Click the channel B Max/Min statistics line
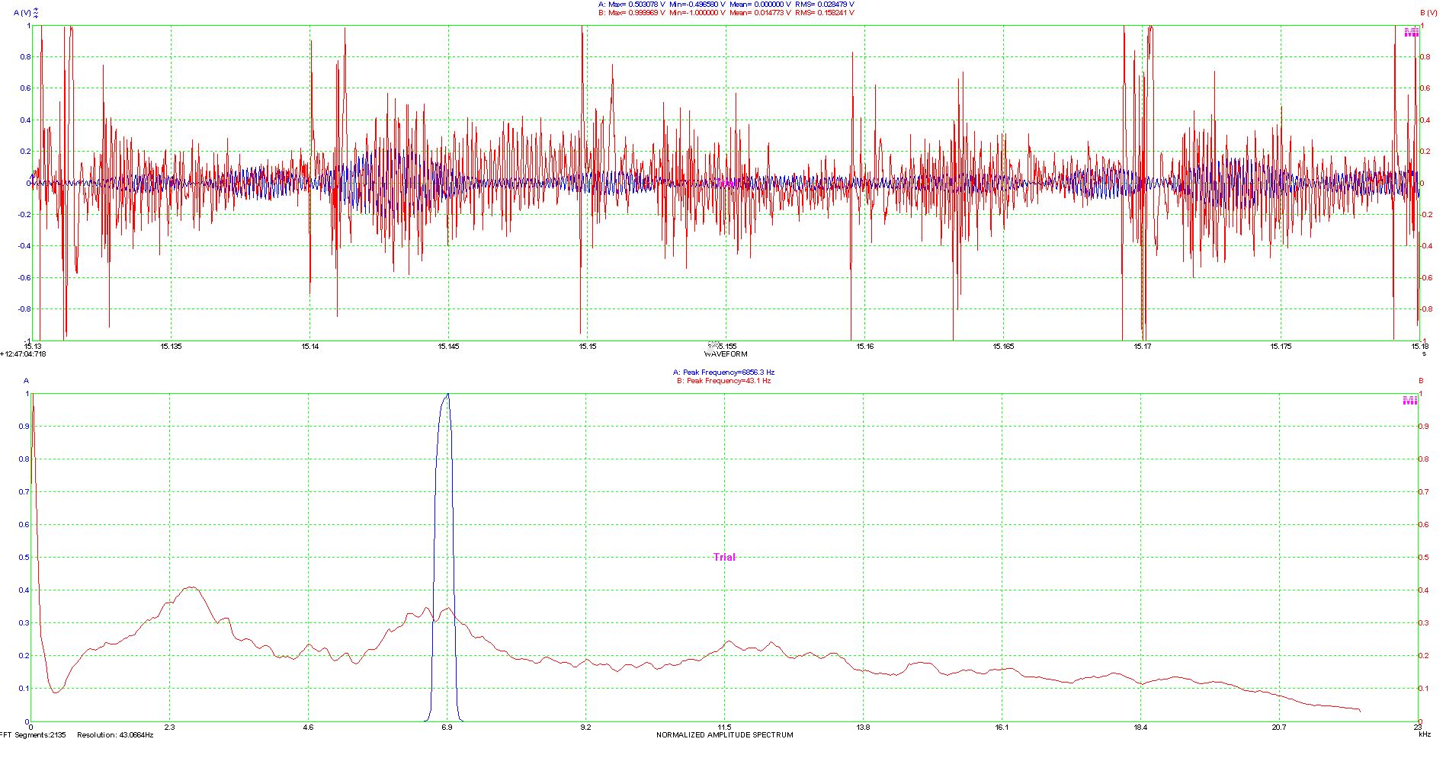 point(726,12)
